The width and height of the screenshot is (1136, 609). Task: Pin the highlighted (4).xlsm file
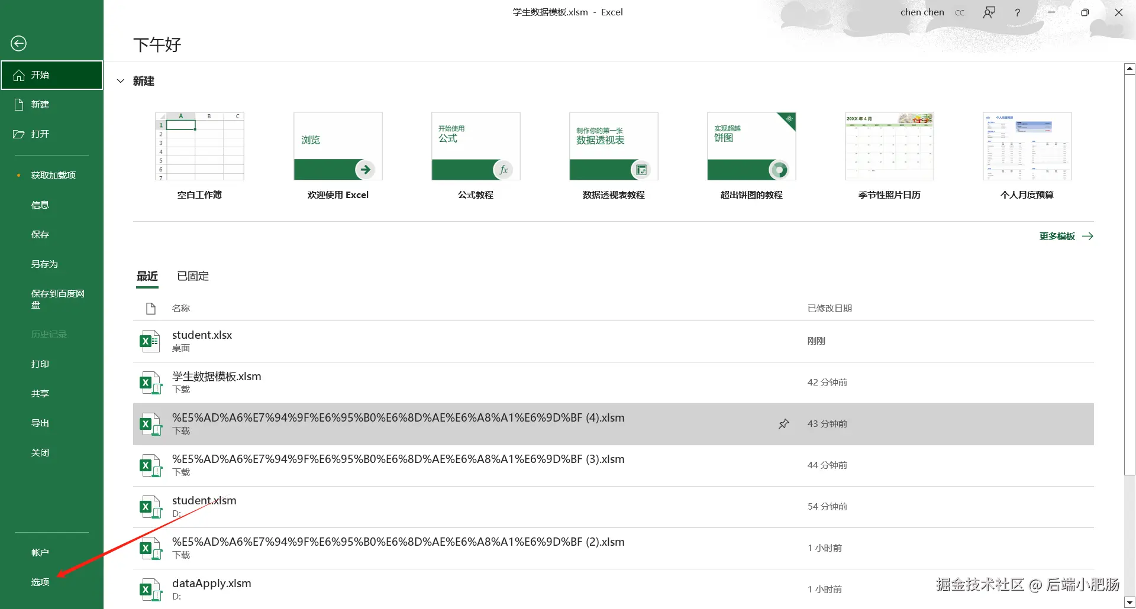pyautogui.click(x=783, y=424)
